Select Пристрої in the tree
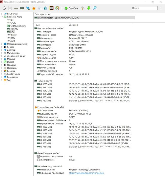This screenshot has height=176, width=165. 11,65
